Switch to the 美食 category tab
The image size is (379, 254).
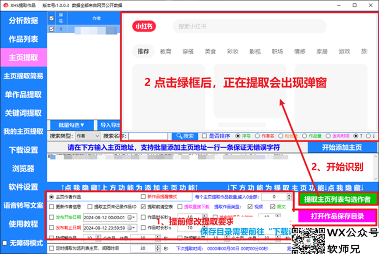click(210, 51)
